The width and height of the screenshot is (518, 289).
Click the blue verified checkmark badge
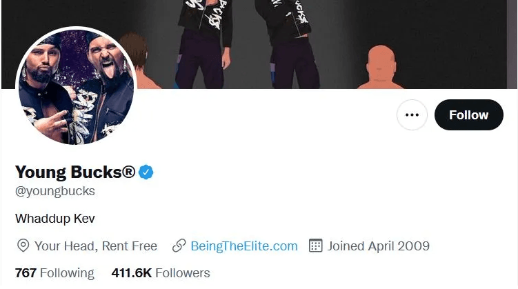pos(146,172)
